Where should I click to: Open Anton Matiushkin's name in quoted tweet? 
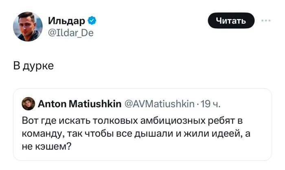click(79, 104)
